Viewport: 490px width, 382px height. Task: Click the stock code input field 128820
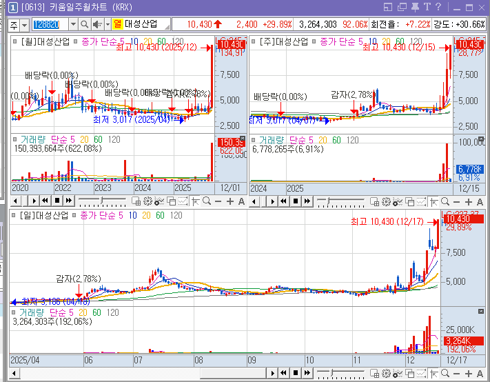click(50, 24)
